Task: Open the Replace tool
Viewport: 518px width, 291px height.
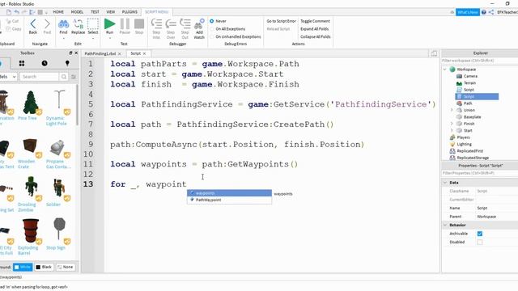Action: (78, 24)
